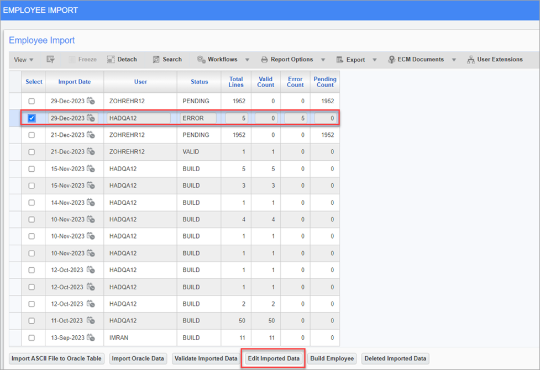The width and height of the screenshot is (540, 370).
Task: Open calendar icon for 15-Nov-2023 row with 3 lines
Action: coord(91,186)
